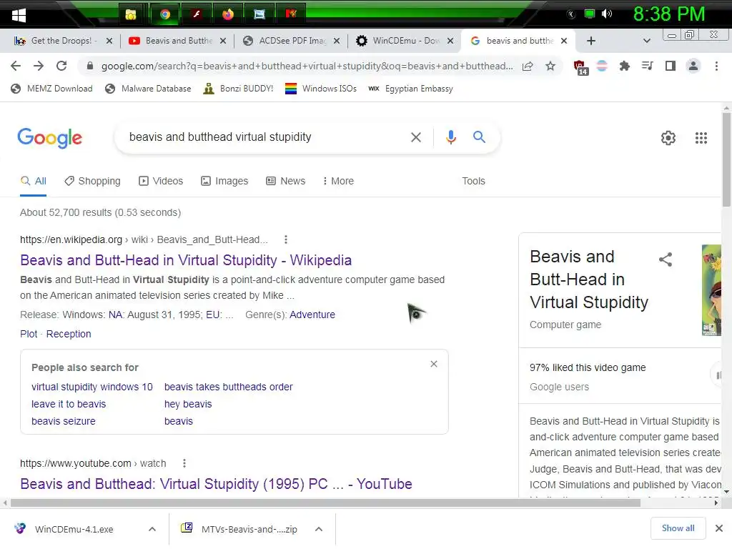
Task: Share the Virtual Stupidity knowledge panel
Action: pos(666,259)
